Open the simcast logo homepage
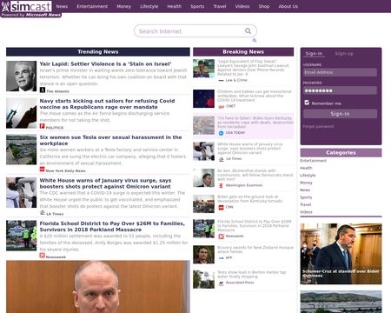391x313 pixels. (x=27, y=6)
